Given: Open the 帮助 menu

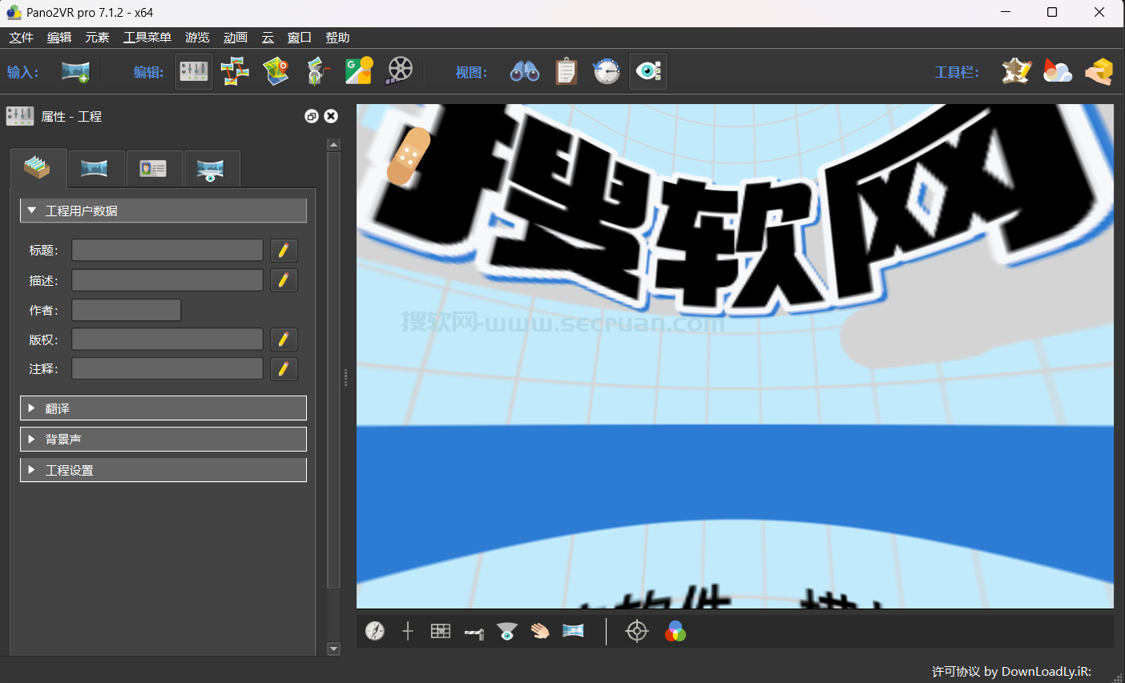Looking at the screenshot, I should point(337,38).
